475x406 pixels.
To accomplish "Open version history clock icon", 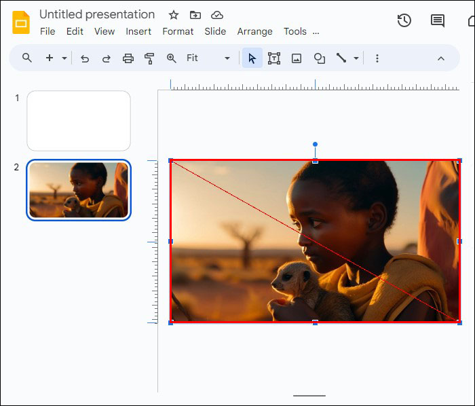I will (404, 20).
